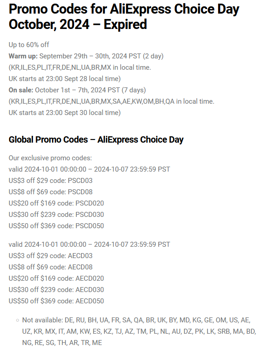Image resolution: width=265 pixels, height=350 pixels.
Task: Click the 'Not available: DE, RU' country list
Action: point(139,331)
